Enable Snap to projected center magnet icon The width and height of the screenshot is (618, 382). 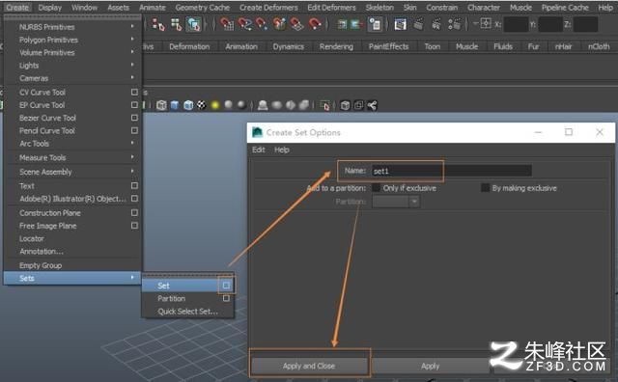tap(279, 24)
